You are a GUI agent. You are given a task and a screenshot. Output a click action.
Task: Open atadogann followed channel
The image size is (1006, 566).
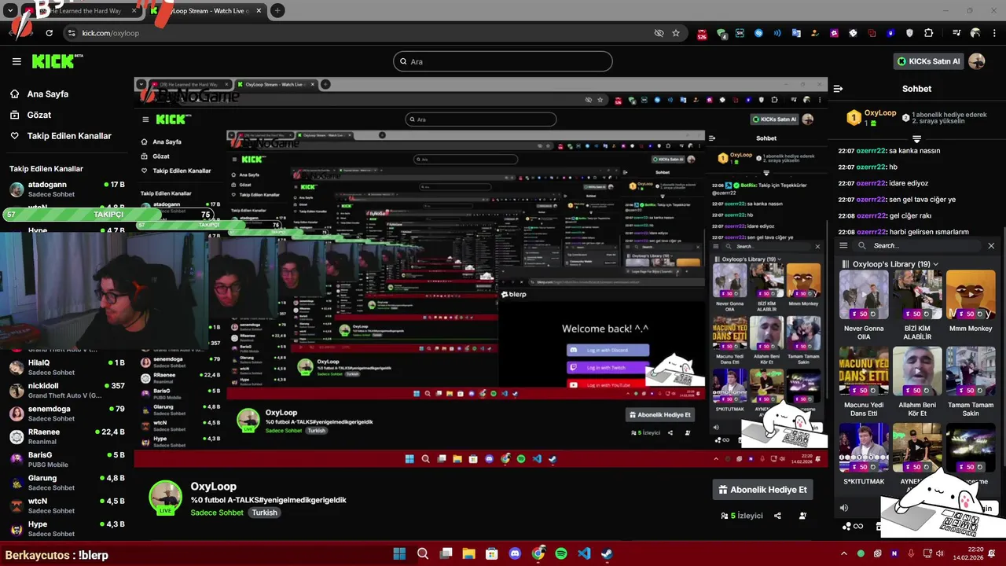coord(67,189)
